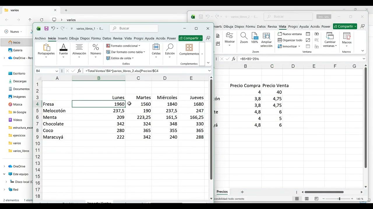Switch to Archivo tab in varios_libros_1
The image size is (373, 209).
[40, 38]
